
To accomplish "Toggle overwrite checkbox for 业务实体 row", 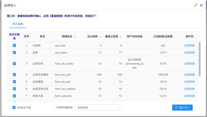I will (x=14, y=64).
